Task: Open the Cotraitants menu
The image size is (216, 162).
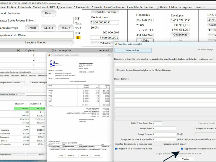Action: coord(24,7)
